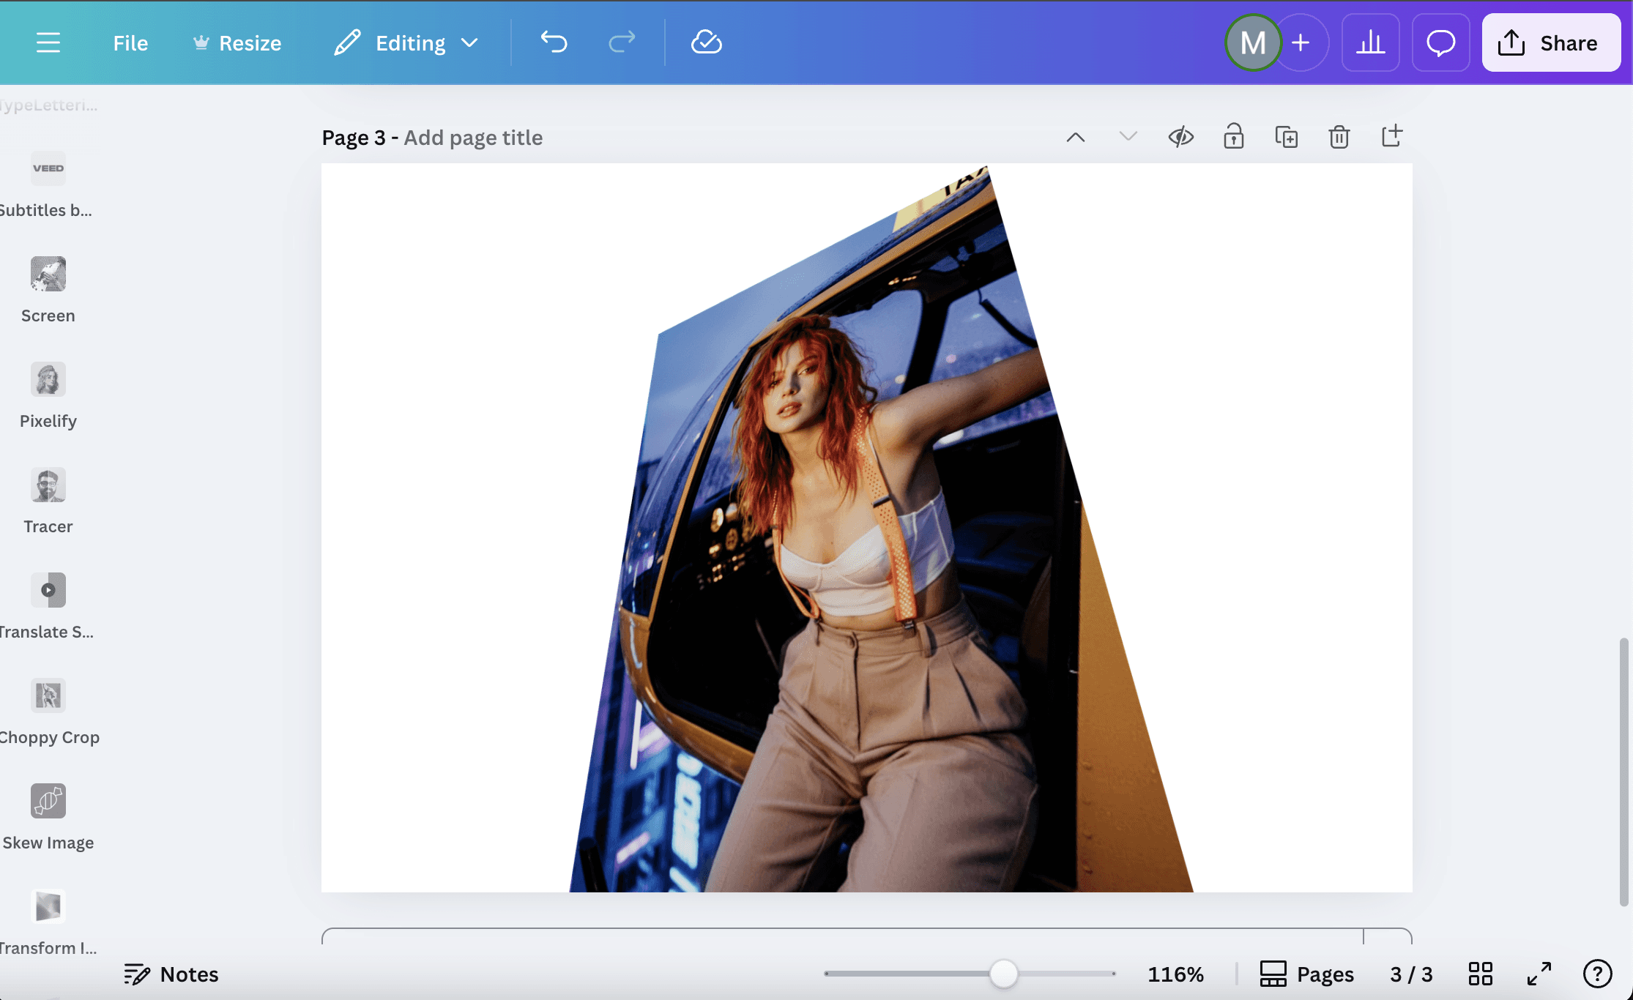1633x1000 pixels.
Task: Open the analytics chart icon
Action: coord(1370,42)
